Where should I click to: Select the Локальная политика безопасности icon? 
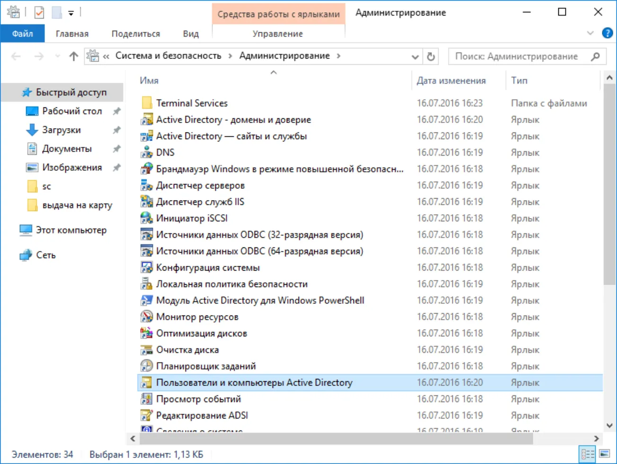tap(147, 284)
